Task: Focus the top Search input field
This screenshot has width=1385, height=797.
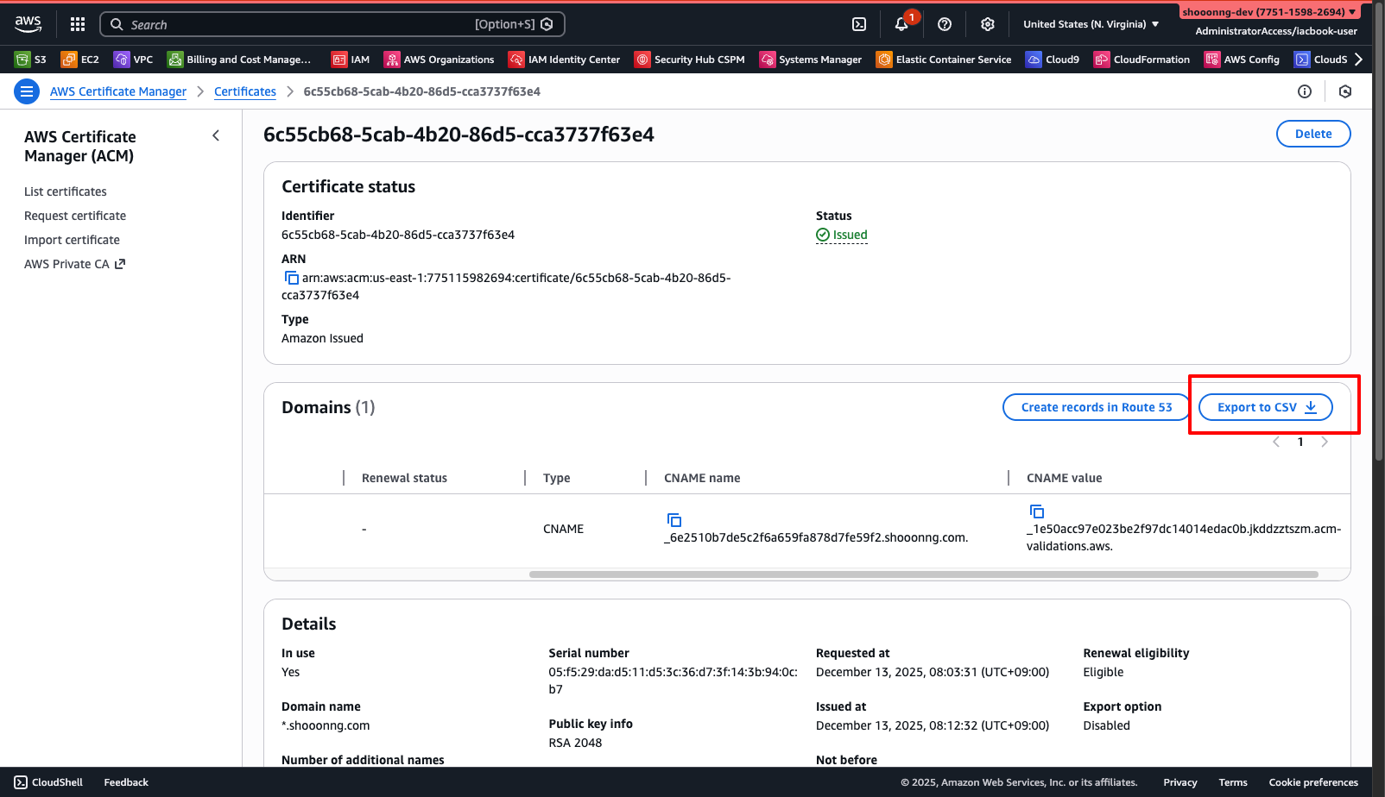Action: (x=332, y=24)
